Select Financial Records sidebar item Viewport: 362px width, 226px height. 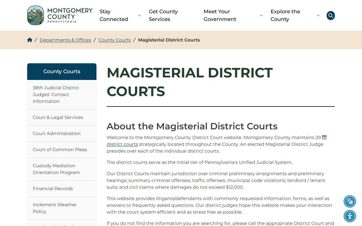(62, 189)
